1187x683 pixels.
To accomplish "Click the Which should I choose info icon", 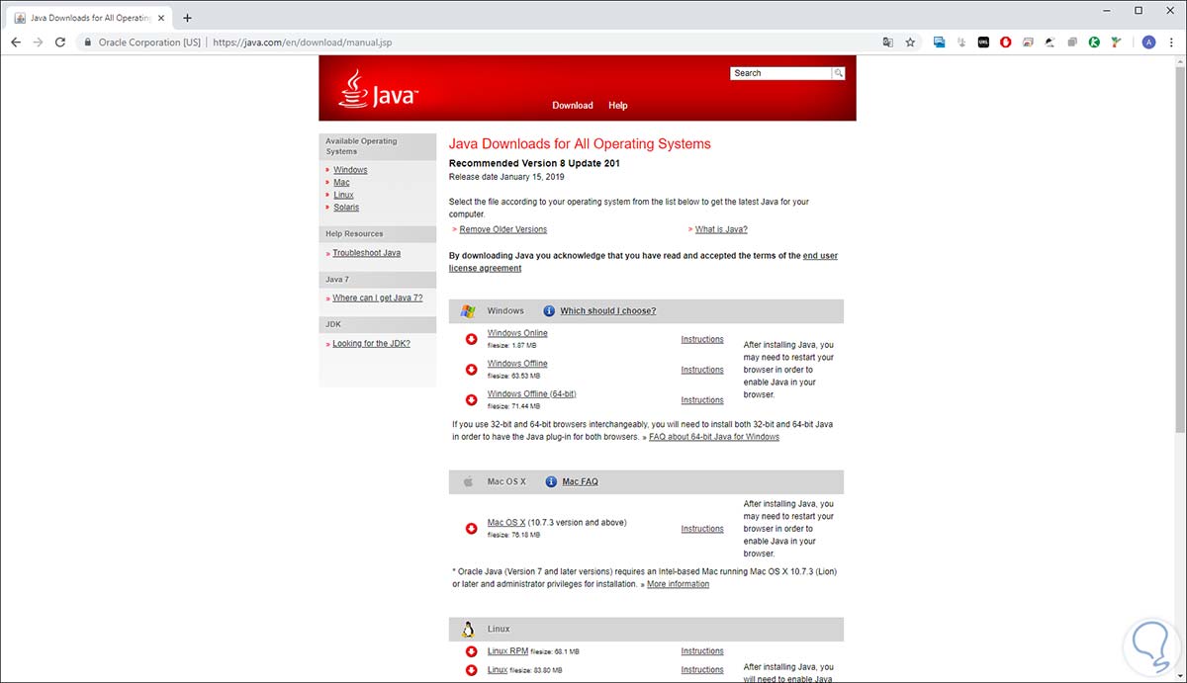I will [549, 311].
